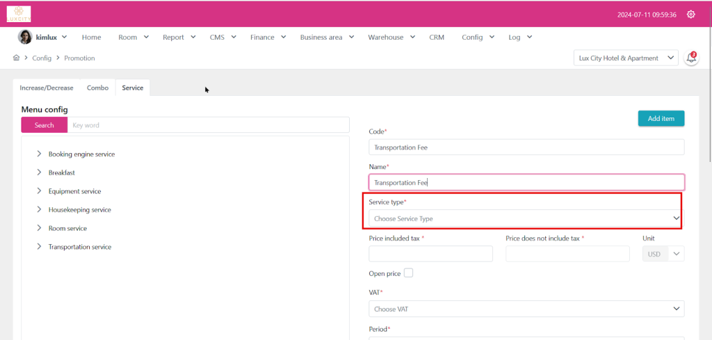712x340 pixels.
Task: Click the home breadcrumb icon
Action: coord(16,58)
